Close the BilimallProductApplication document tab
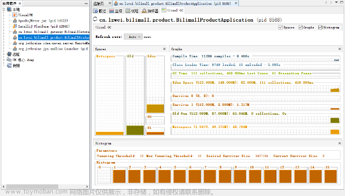 [x=236, y=3]
